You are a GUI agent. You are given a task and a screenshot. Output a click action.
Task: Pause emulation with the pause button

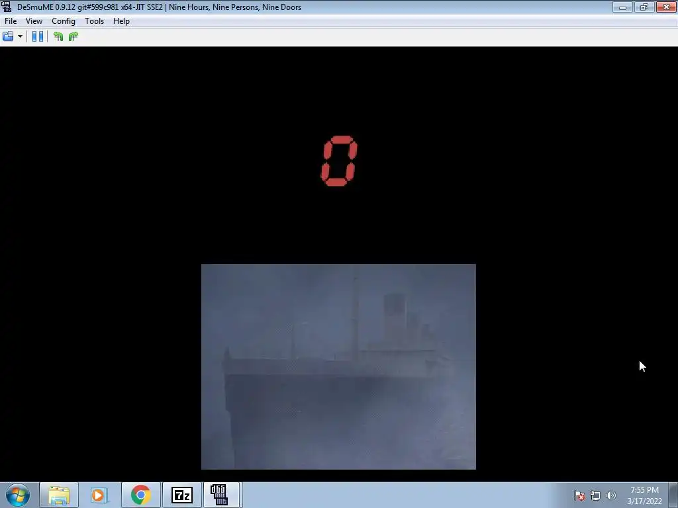click(x=38, y=36)
